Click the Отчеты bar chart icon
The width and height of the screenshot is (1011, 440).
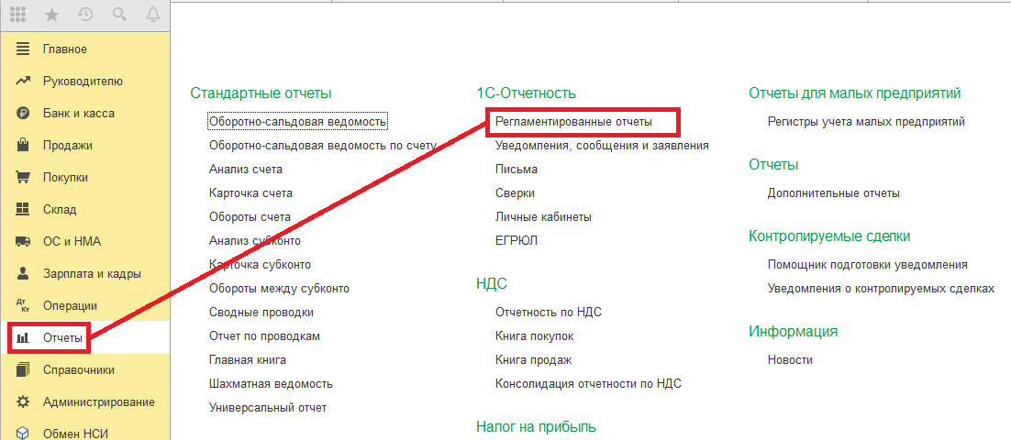coord(23,337)
